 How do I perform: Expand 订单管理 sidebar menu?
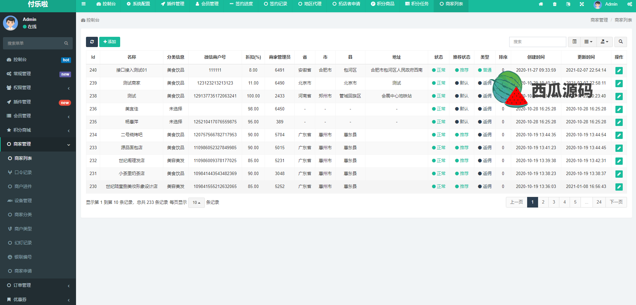pyautogui.click(x=38, y=285)
